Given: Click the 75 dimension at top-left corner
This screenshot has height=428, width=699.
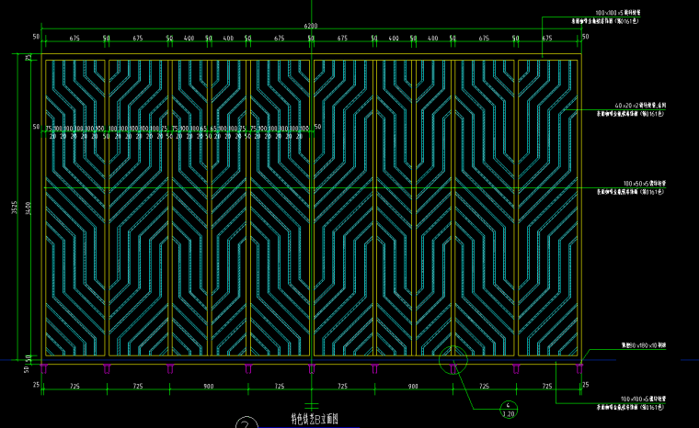Looking at the screenshot, I should pyautogui.click(x=27, y=57).
